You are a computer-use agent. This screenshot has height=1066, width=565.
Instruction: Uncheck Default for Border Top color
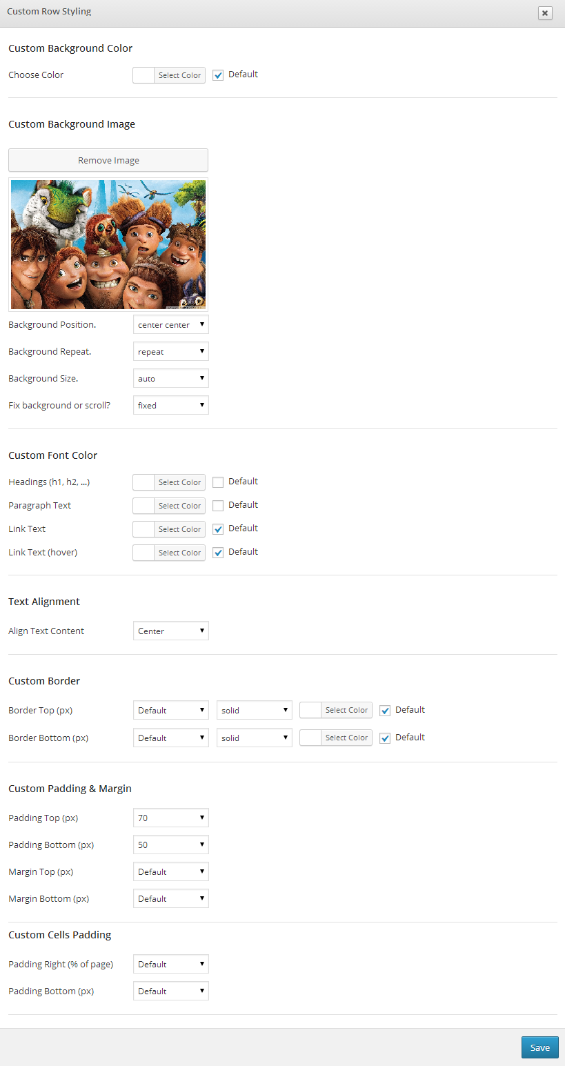click(x=385, y=711)
